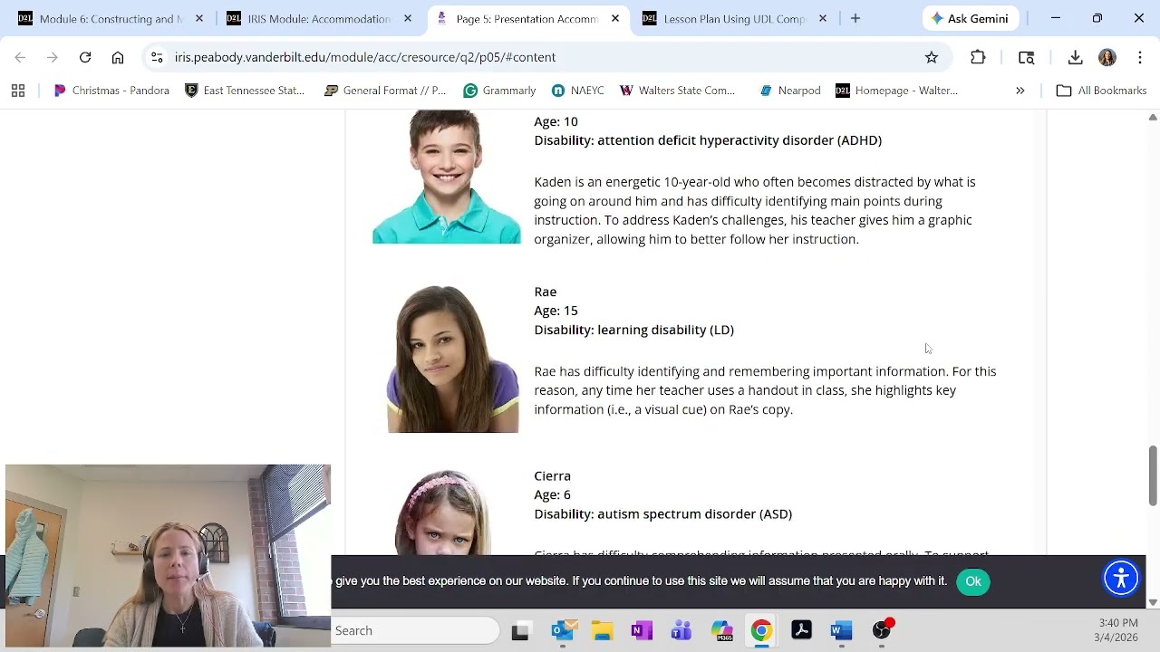Open the East Tennessee State bookmark

[245, 91]
